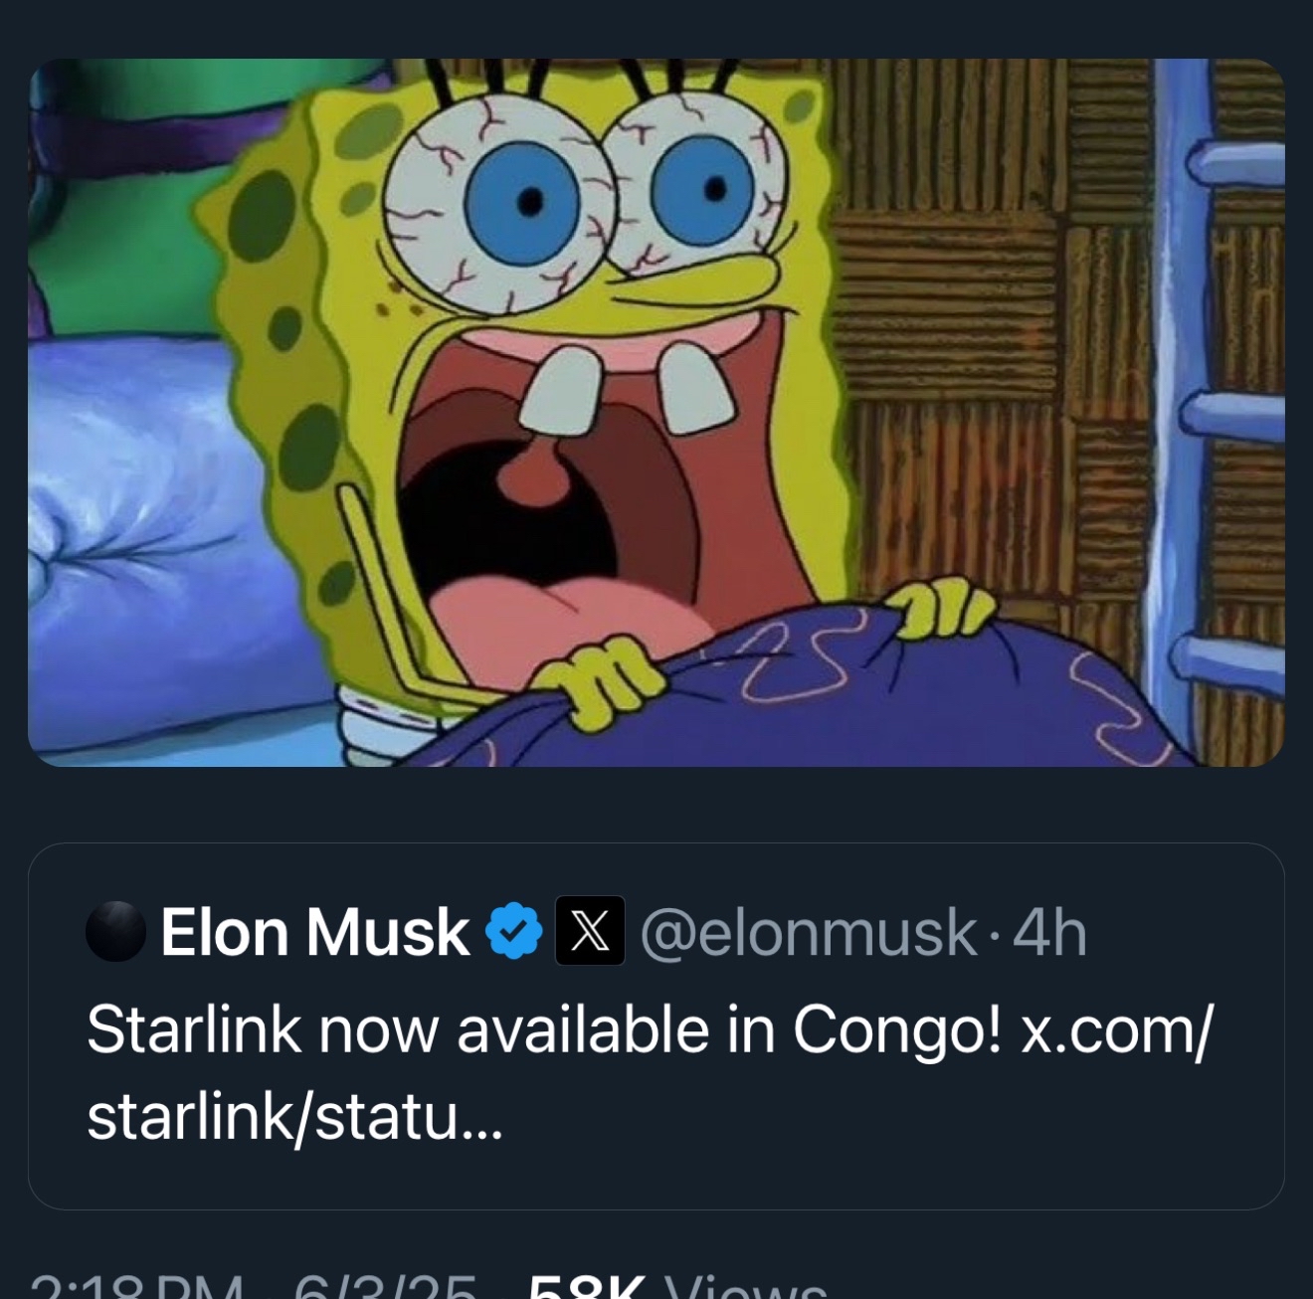Click the 2:18 PM post time
1313x1299 pixels.
point(138,1287)
